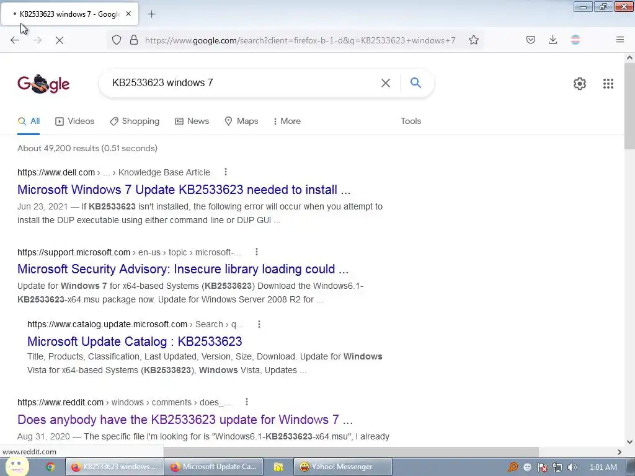Click the blue magnifier search button
635x476 pixels.
click(416, 83)
